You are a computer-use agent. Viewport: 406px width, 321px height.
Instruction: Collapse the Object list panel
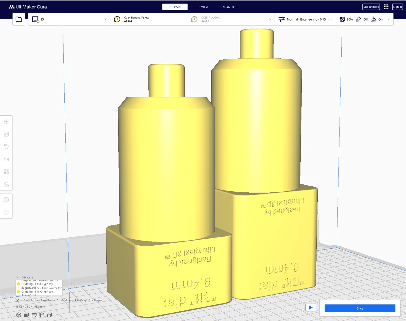(17, 277)
